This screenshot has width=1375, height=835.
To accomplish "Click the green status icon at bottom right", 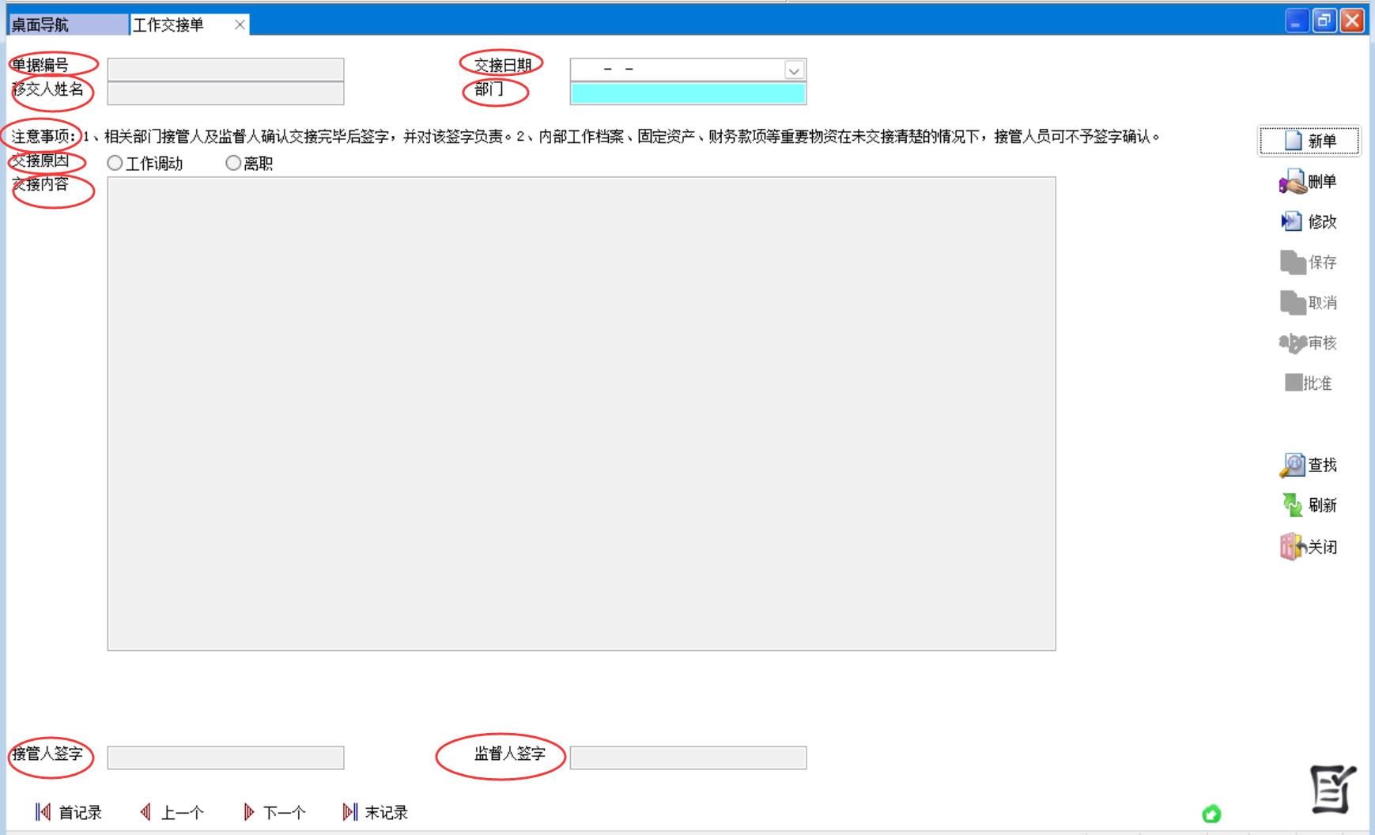I will click(x=1211, y=814).
